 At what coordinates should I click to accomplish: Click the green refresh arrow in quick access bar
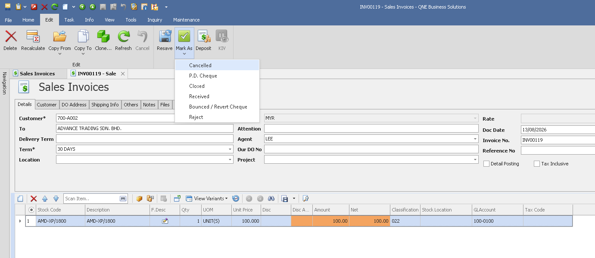(x=54, y=7)
